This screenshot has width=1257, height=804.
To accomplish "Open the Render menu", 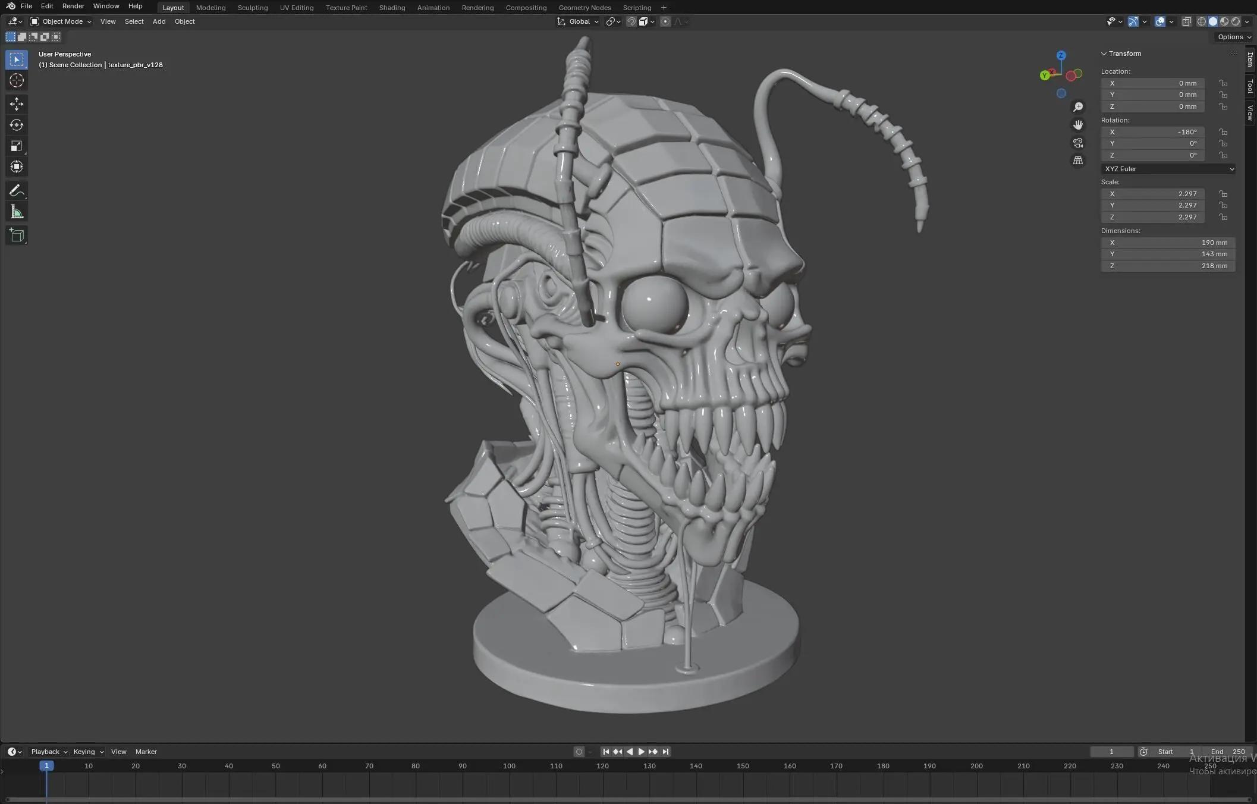I will point(73,6).
